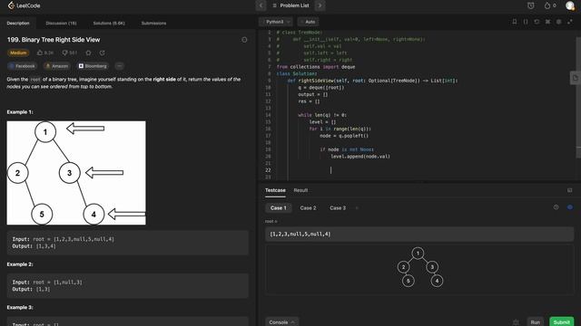This screenshot has height=326, width=581.
Task: Click the 'def rightSideView' code line
Action: tap(372, 81)
